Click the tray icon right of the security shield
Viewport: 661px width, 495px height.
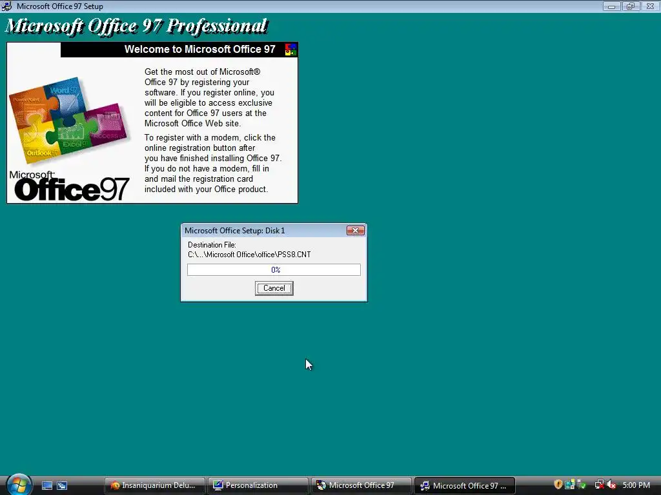pos(570,485)
